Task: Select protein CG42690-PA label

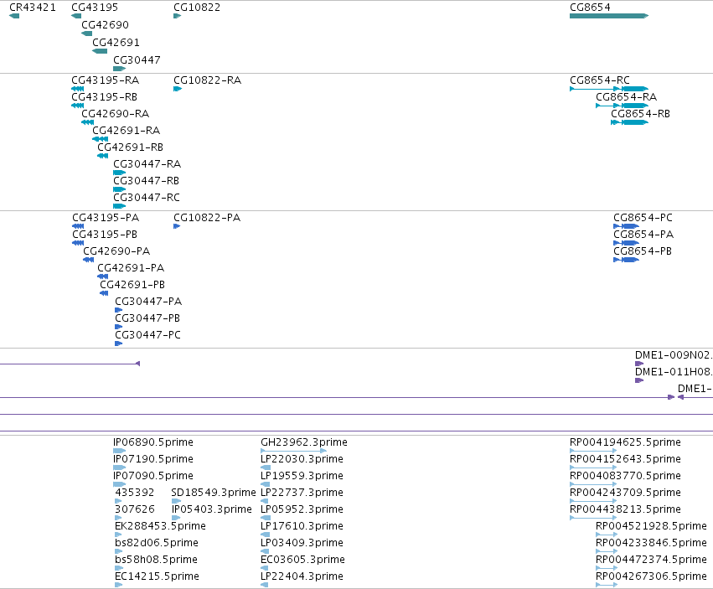Action: pyautogui.click(x=116, y=251)
